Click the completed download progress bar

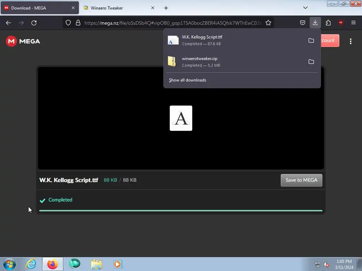181,211
